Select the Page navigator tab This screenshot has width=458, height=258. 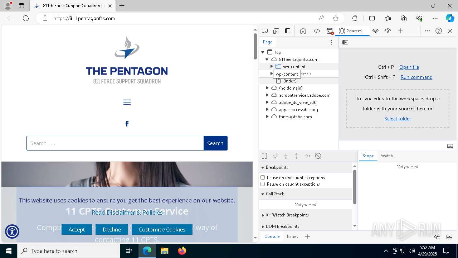pyautogui.click(x=268, y=42)
